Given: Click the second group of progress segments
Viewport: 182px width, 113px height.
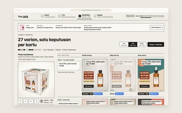Looking at the screenshot, I should (x=30, y=50).
